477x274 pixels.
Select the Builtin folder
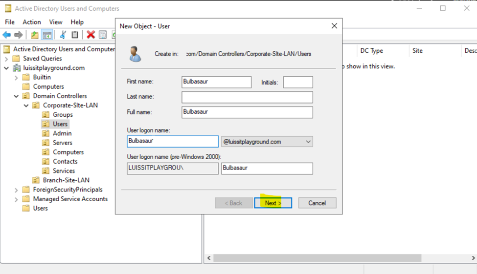42,77
